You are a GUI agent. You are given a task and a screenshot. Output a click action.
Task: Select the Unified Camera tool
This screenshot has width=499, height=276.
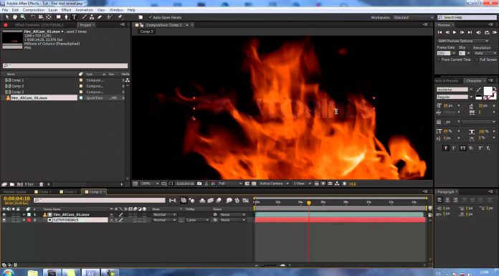coord(41,17)
